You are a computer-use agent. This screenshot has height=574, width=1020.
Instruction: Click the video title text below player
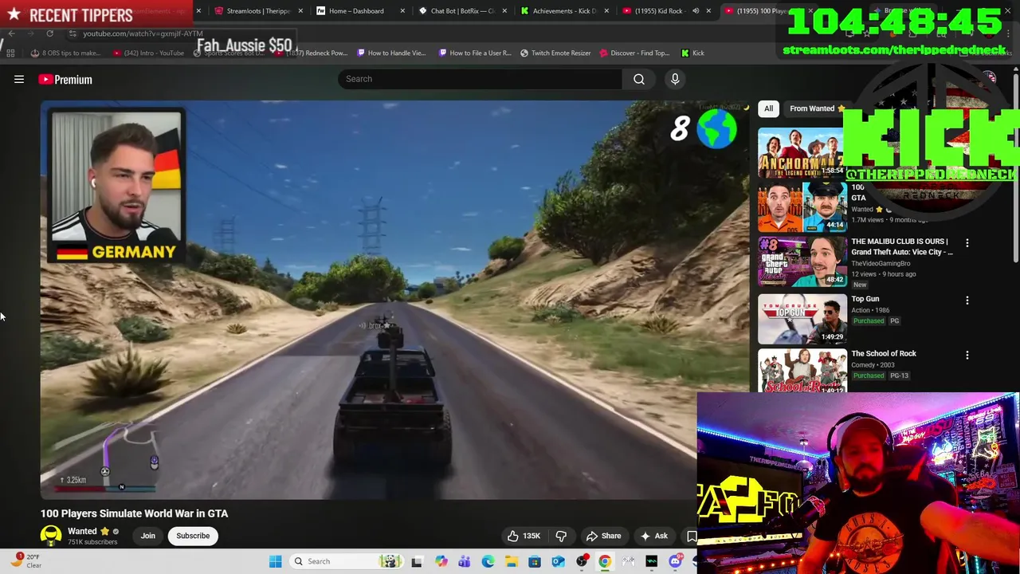click(x=134, y=513)
